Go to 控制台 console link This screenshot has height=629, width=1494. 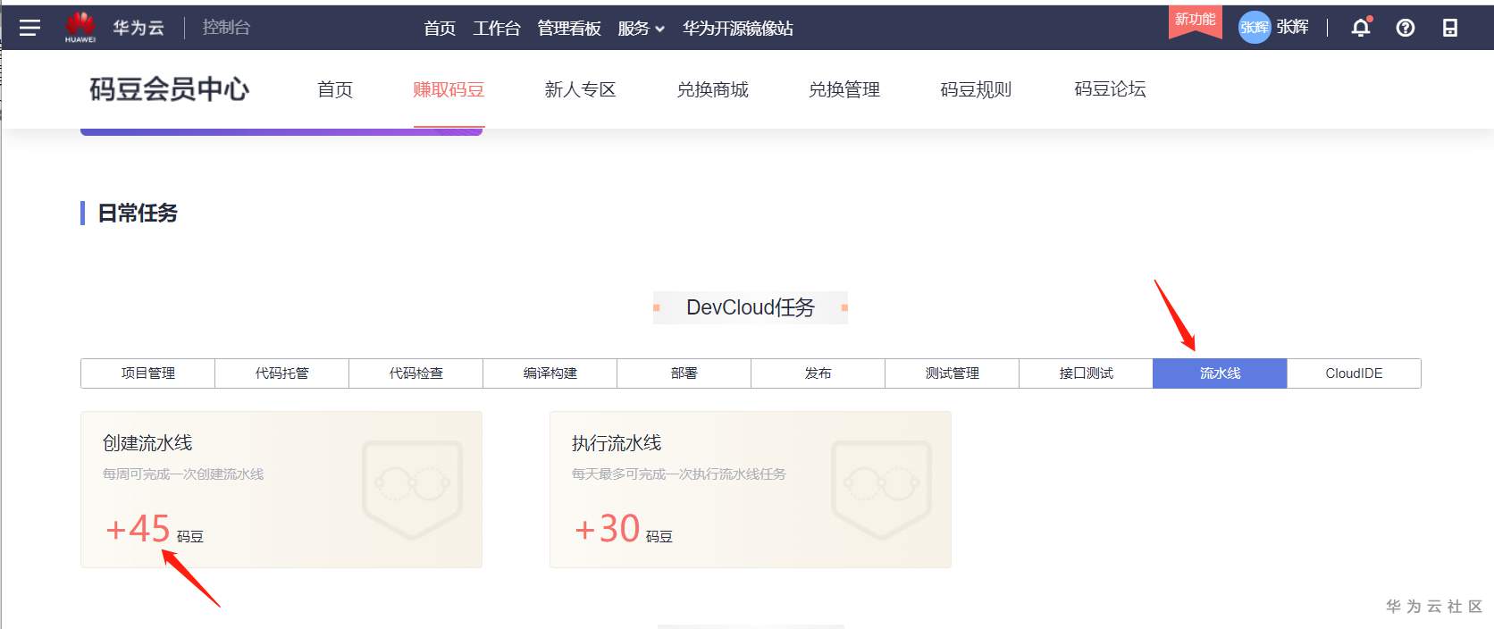point(226,28)
